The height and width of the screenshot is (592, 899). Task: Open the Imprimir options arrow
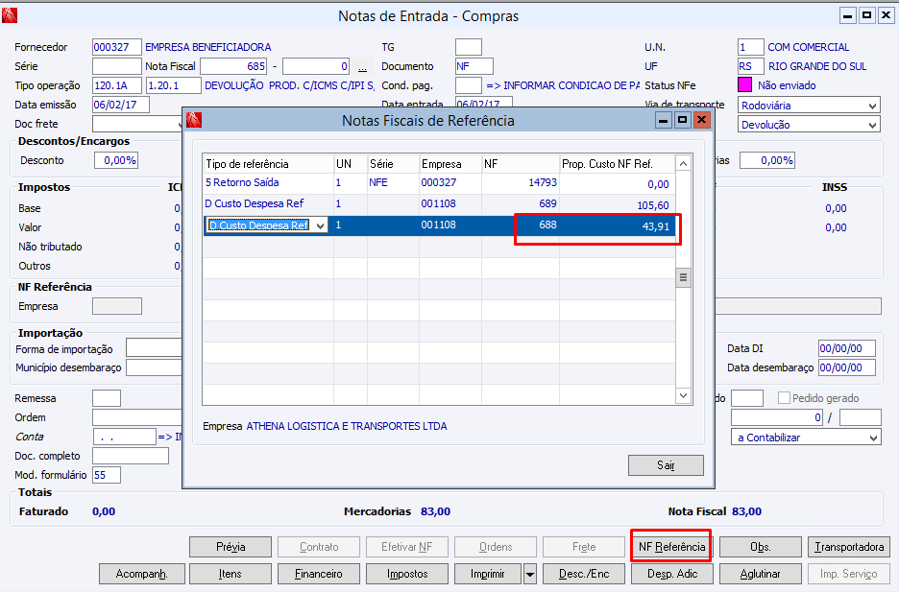point(530,574)
